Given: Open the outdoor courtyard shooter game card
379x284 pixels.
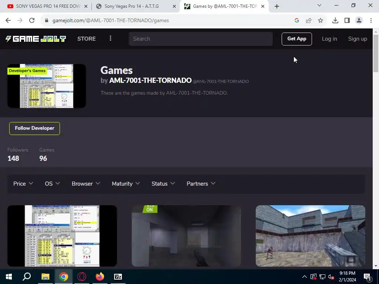Looking at the screenshot, I should pos(311,236).
